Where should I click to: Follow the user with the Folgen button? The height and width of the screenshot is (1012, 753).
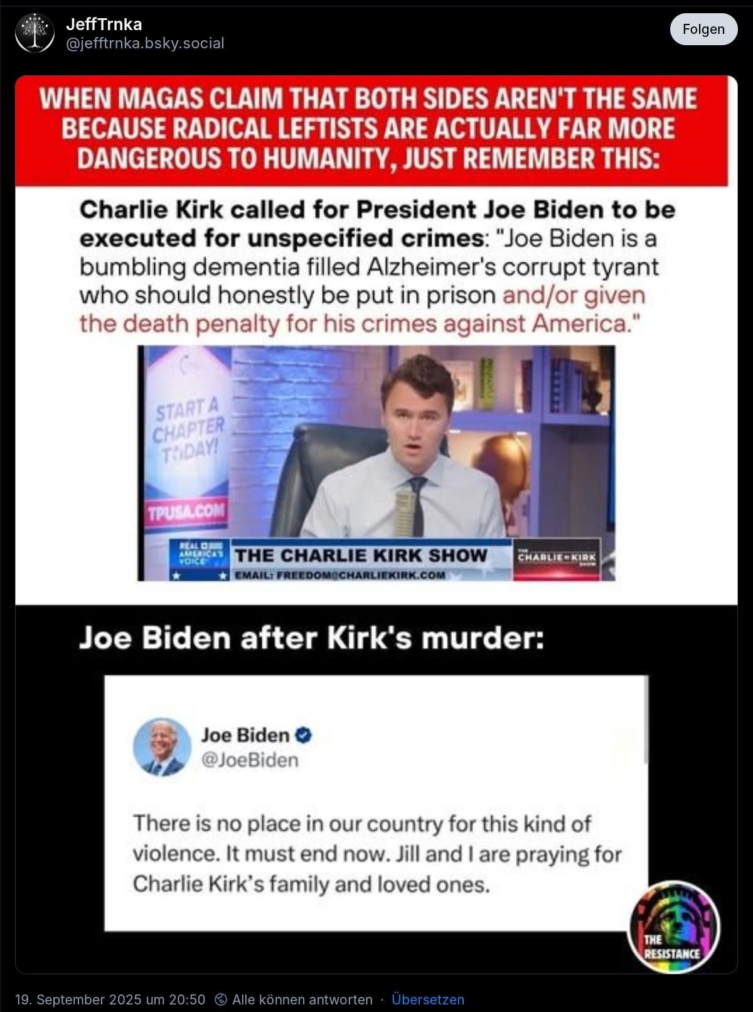703,29
